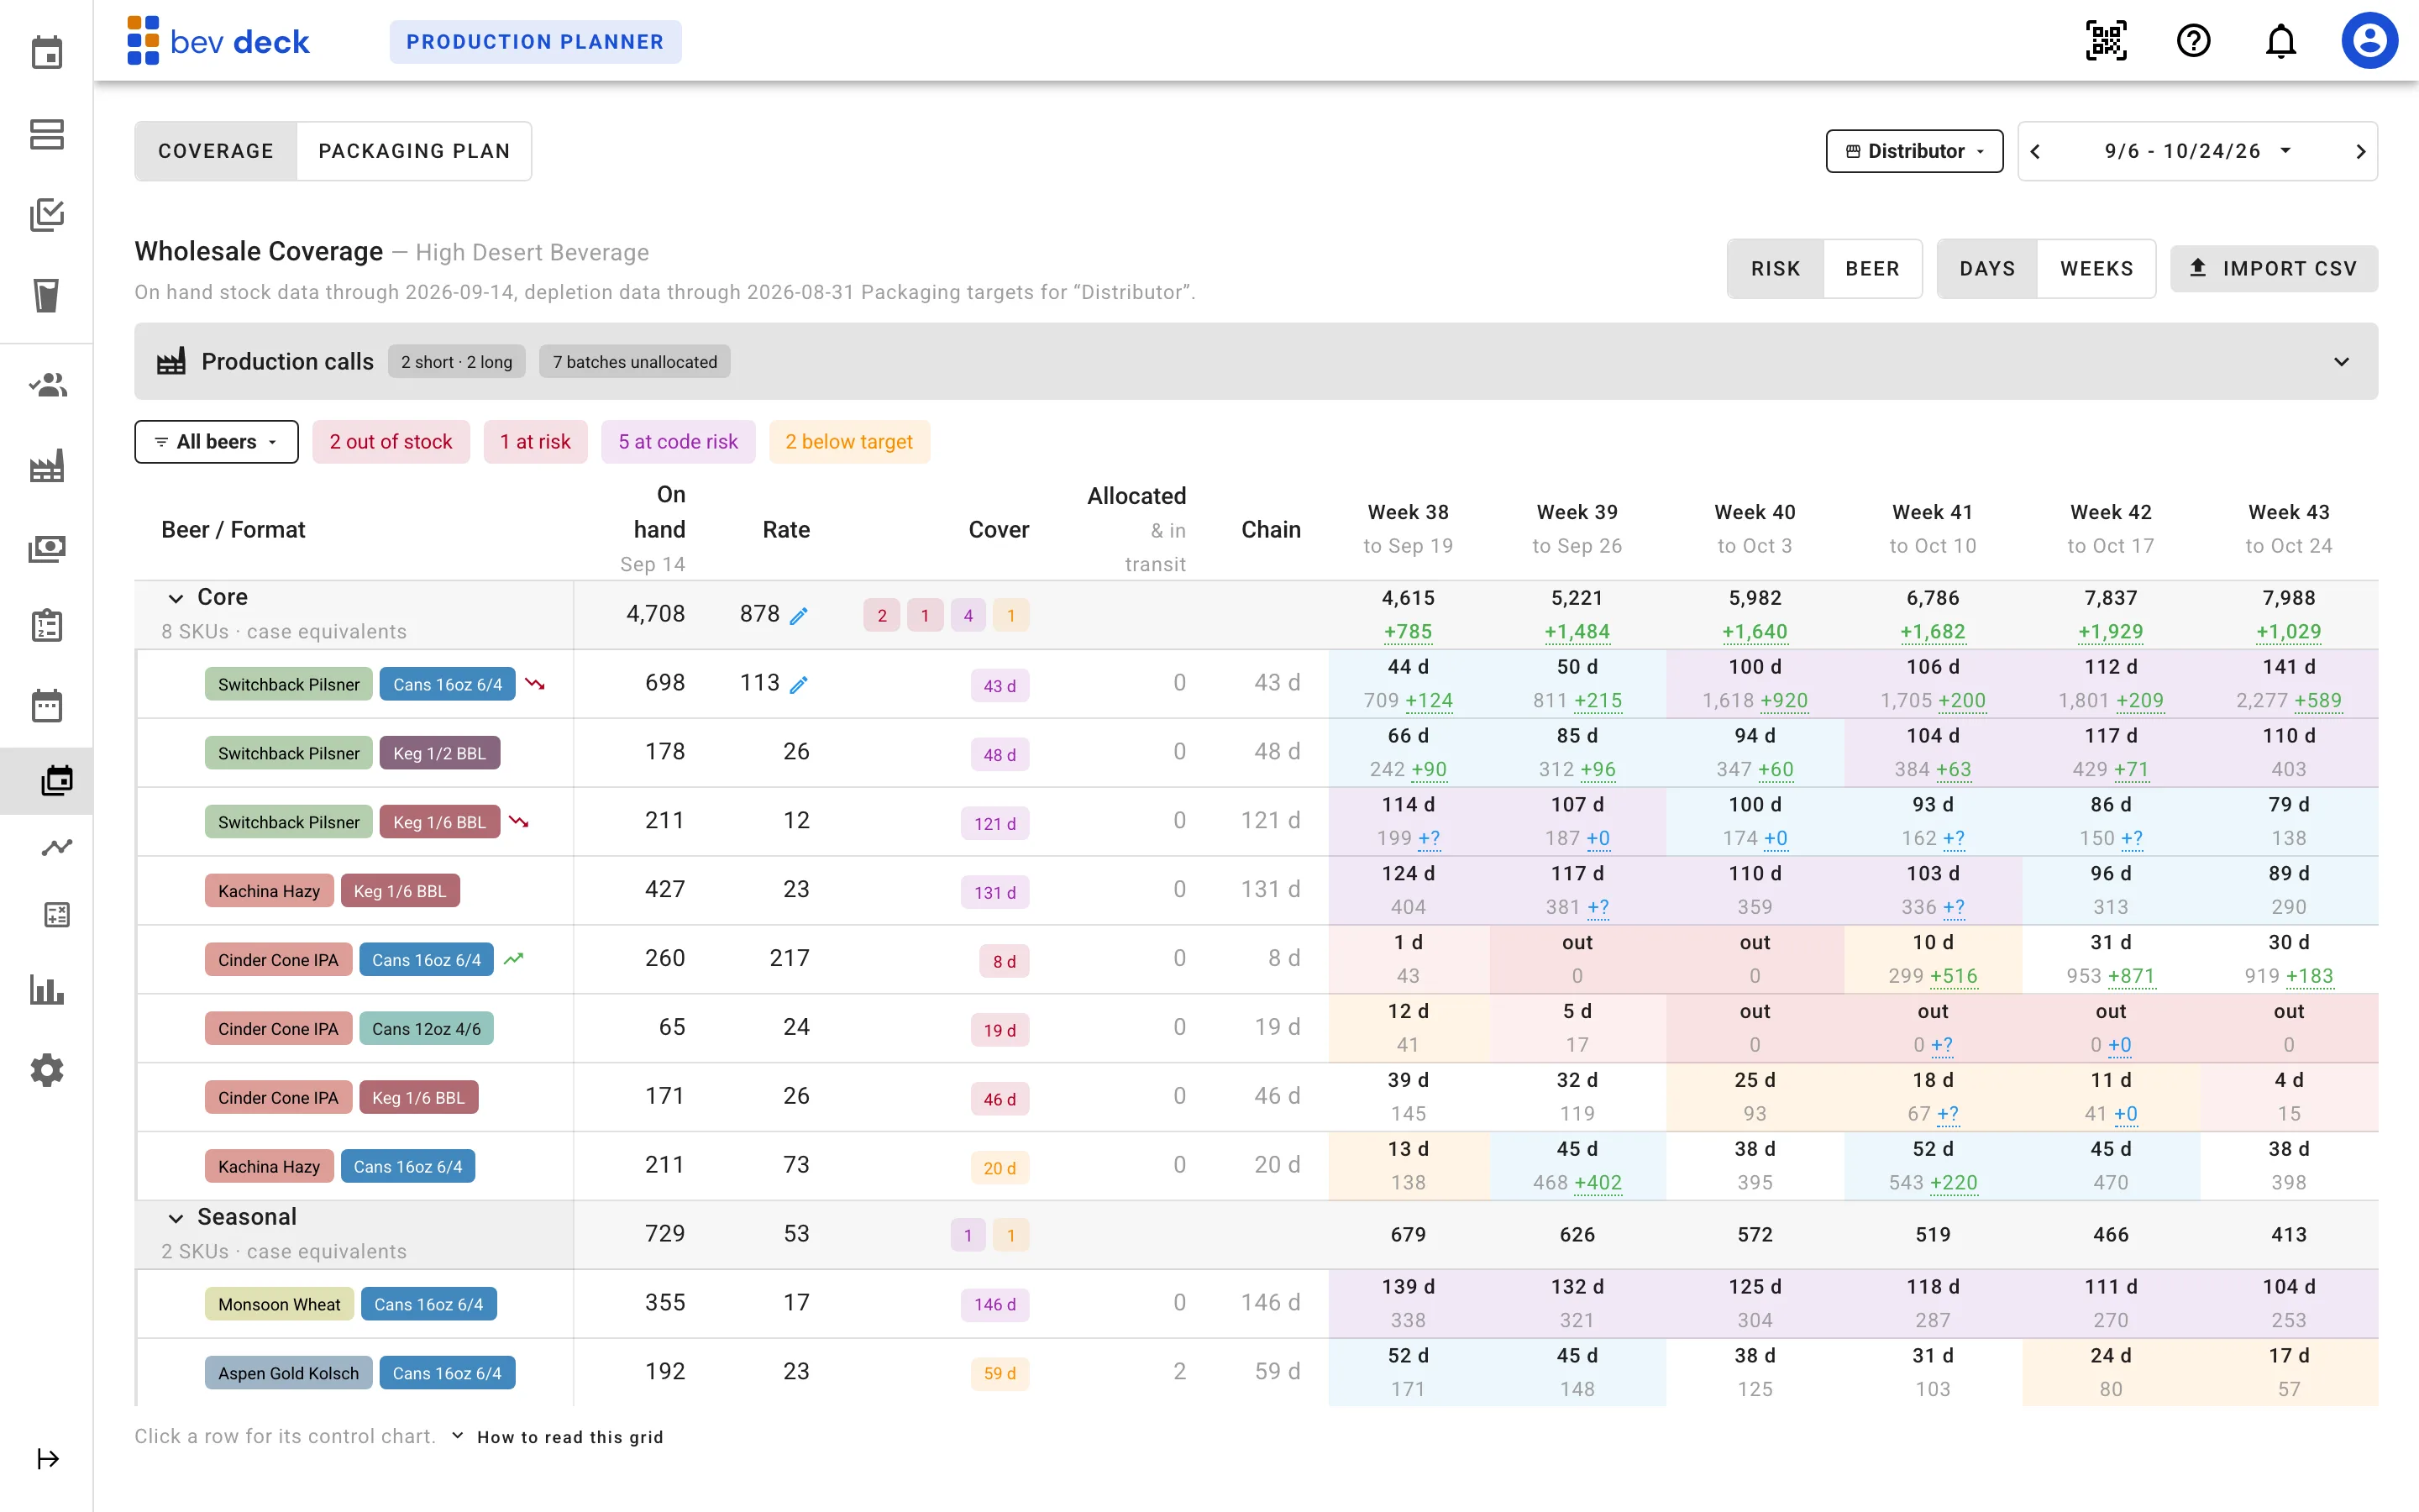Image resolution: width=2419 pixels, height=1512 pixels.
Task: Click the '1 at risk' filter chip
Action: tap(535, 442)
